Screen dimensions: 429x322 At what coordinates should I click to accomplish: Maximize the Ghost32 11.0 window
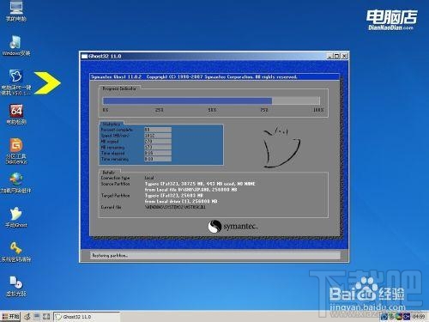(x=337, y=56)
